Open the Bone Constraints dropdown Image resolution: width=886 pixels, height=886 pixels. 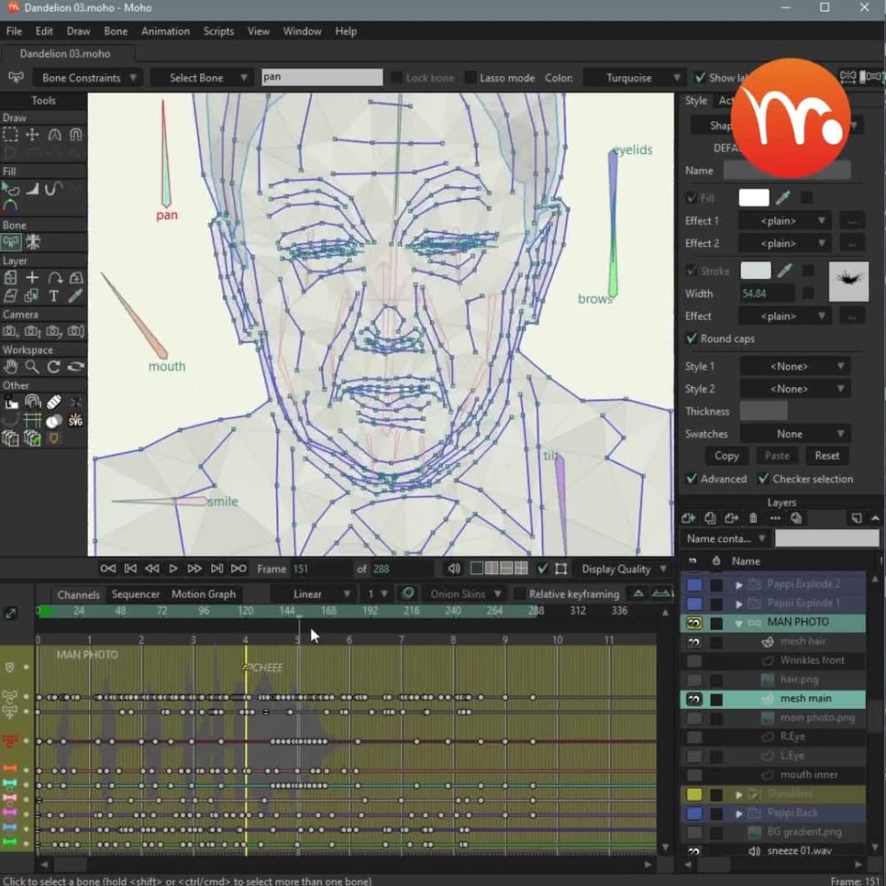[x=88, y=77]
